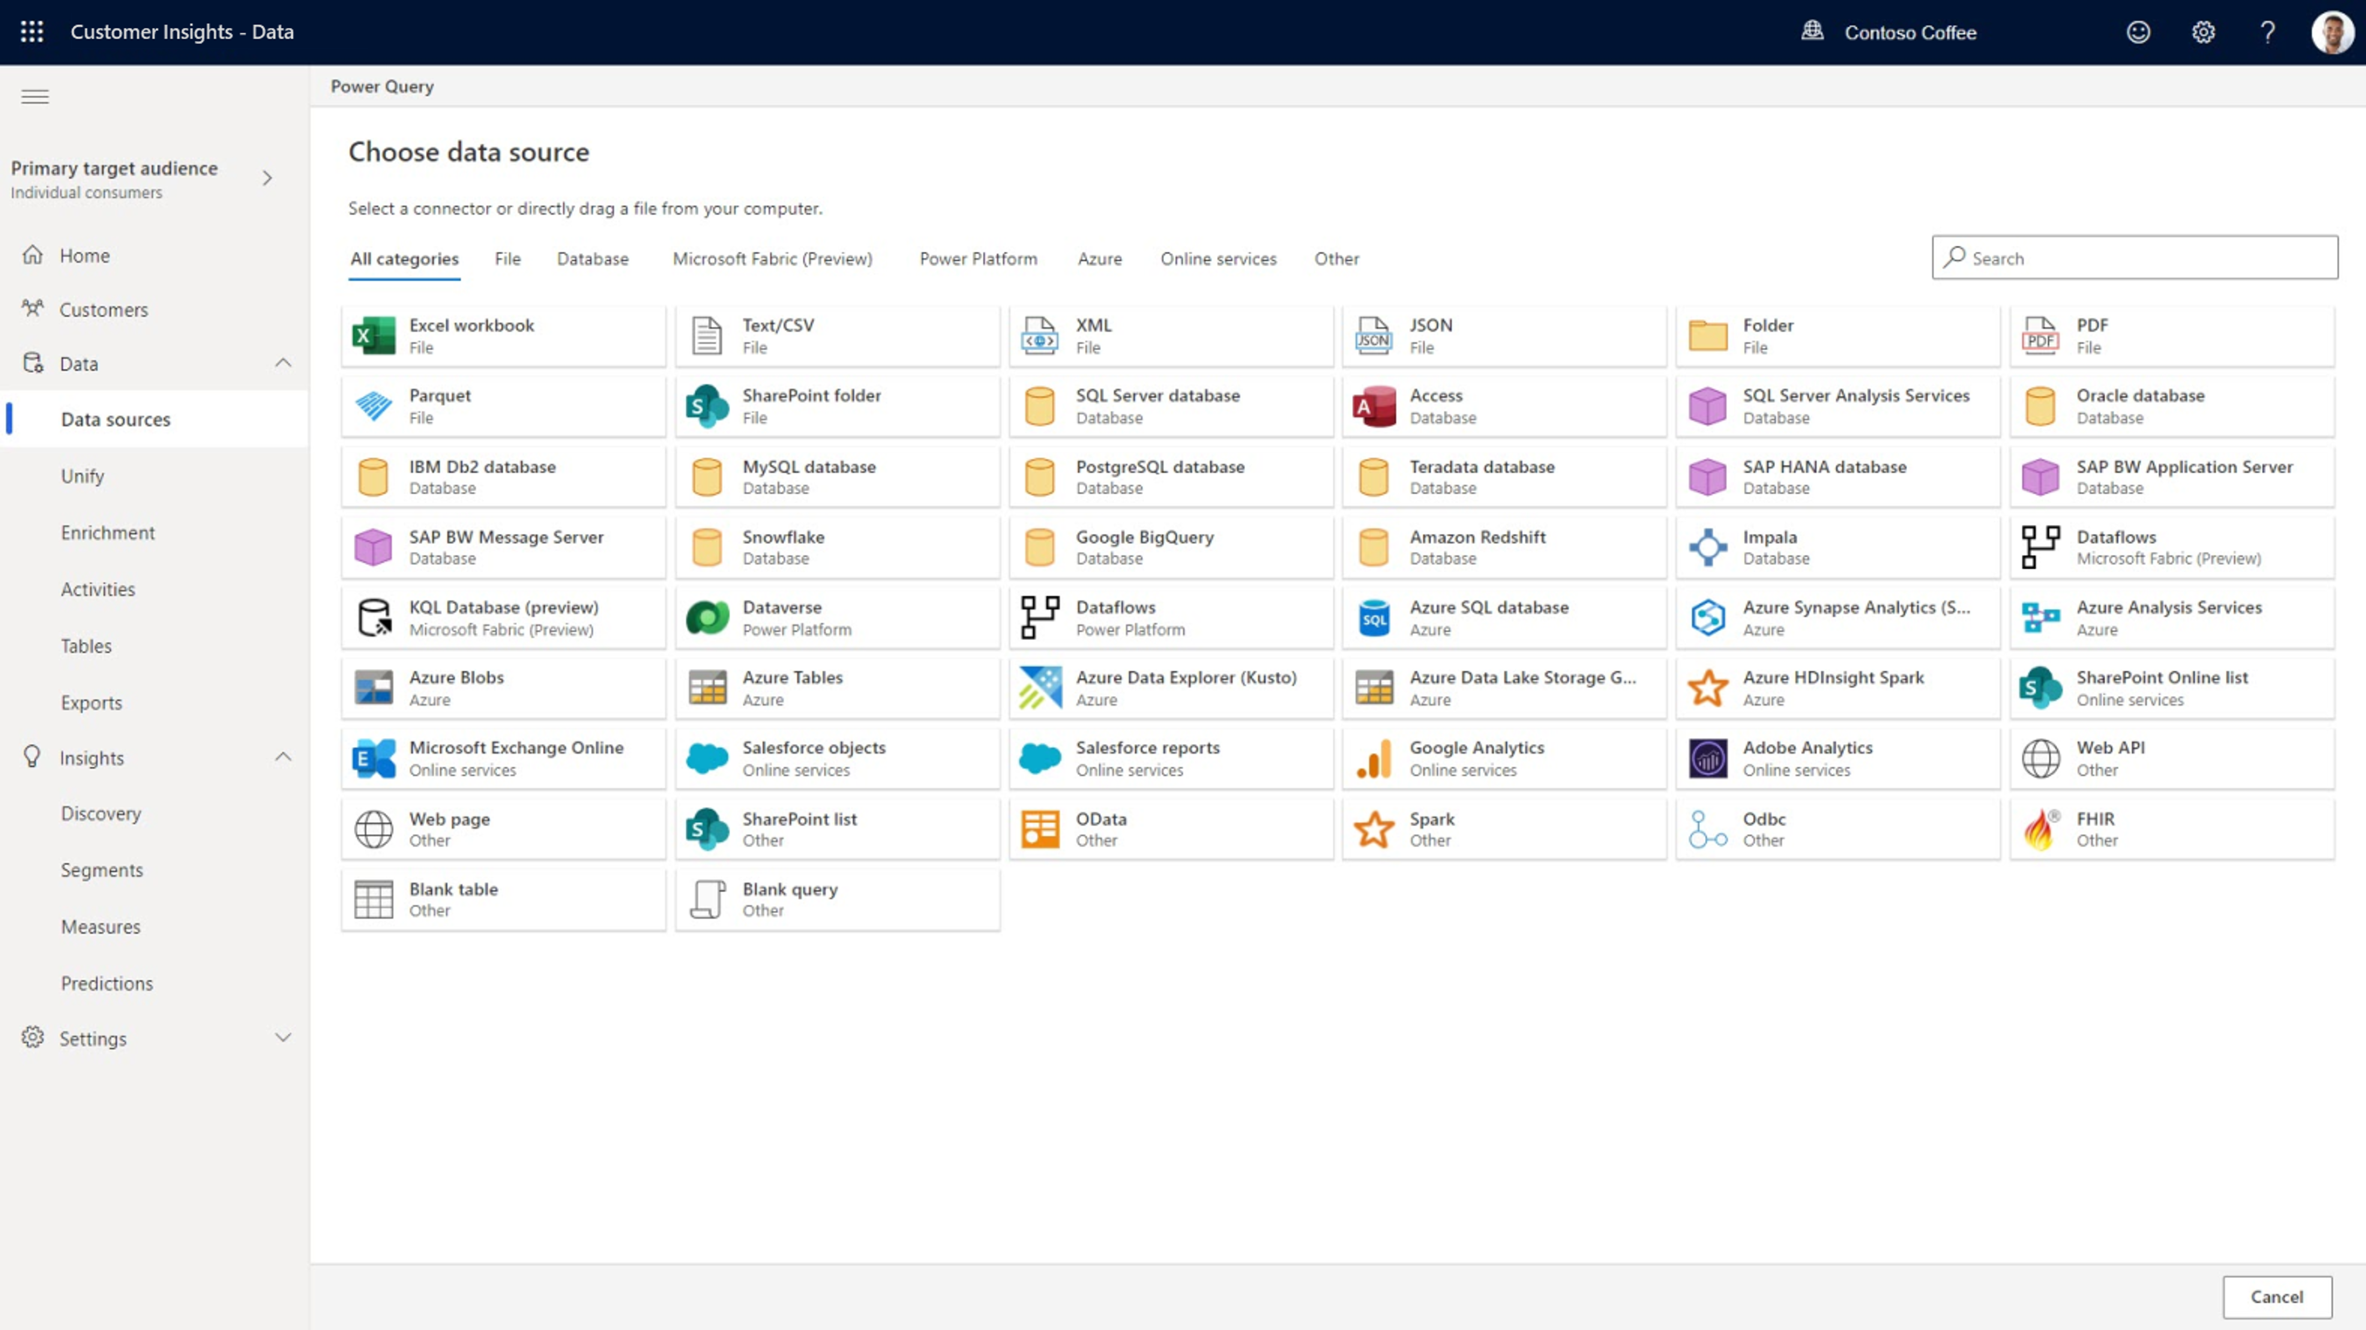The image size is (2366, 1330).
Task: Click the Dataverse connector icon
Action: click(707, 618)
